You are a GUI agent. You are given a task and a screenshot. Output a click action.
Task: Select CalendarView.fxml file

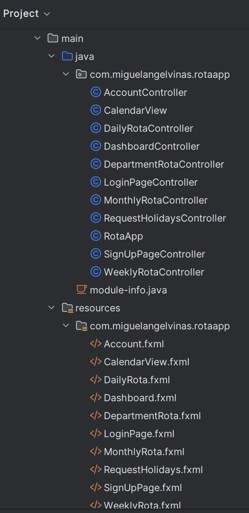(x=146, y=362)
